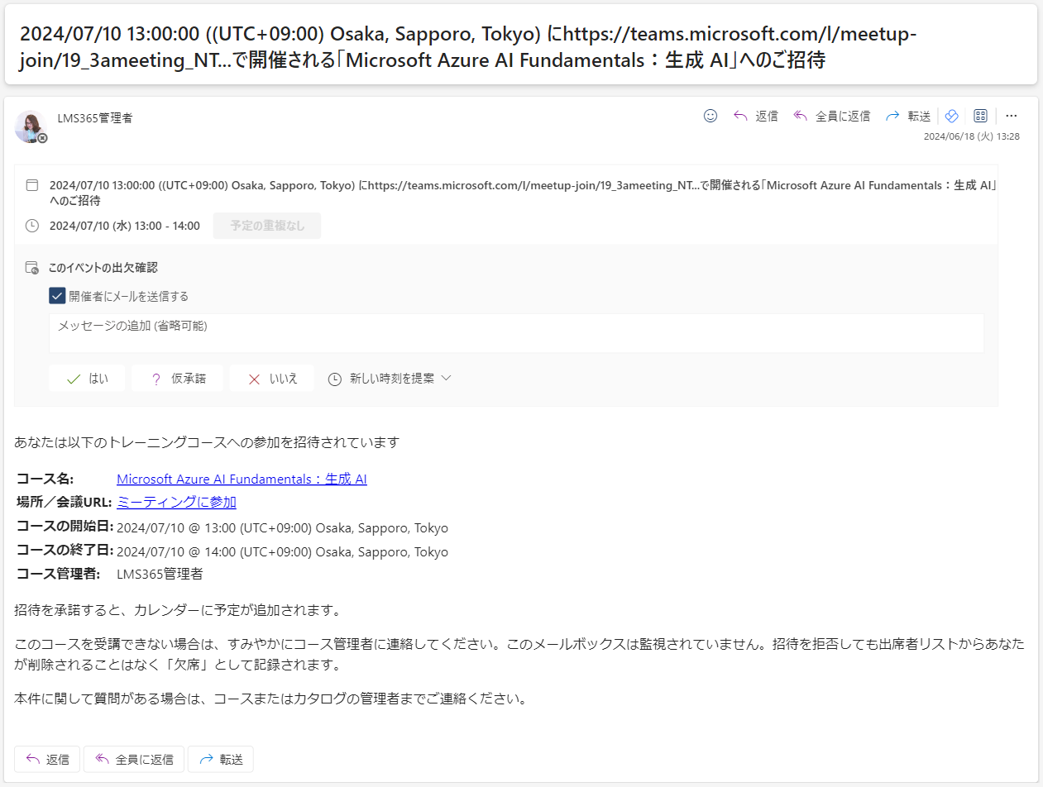Click the 場所／会議URL: label
This screenshot has width=1043, height=787.
click(65, 502)
